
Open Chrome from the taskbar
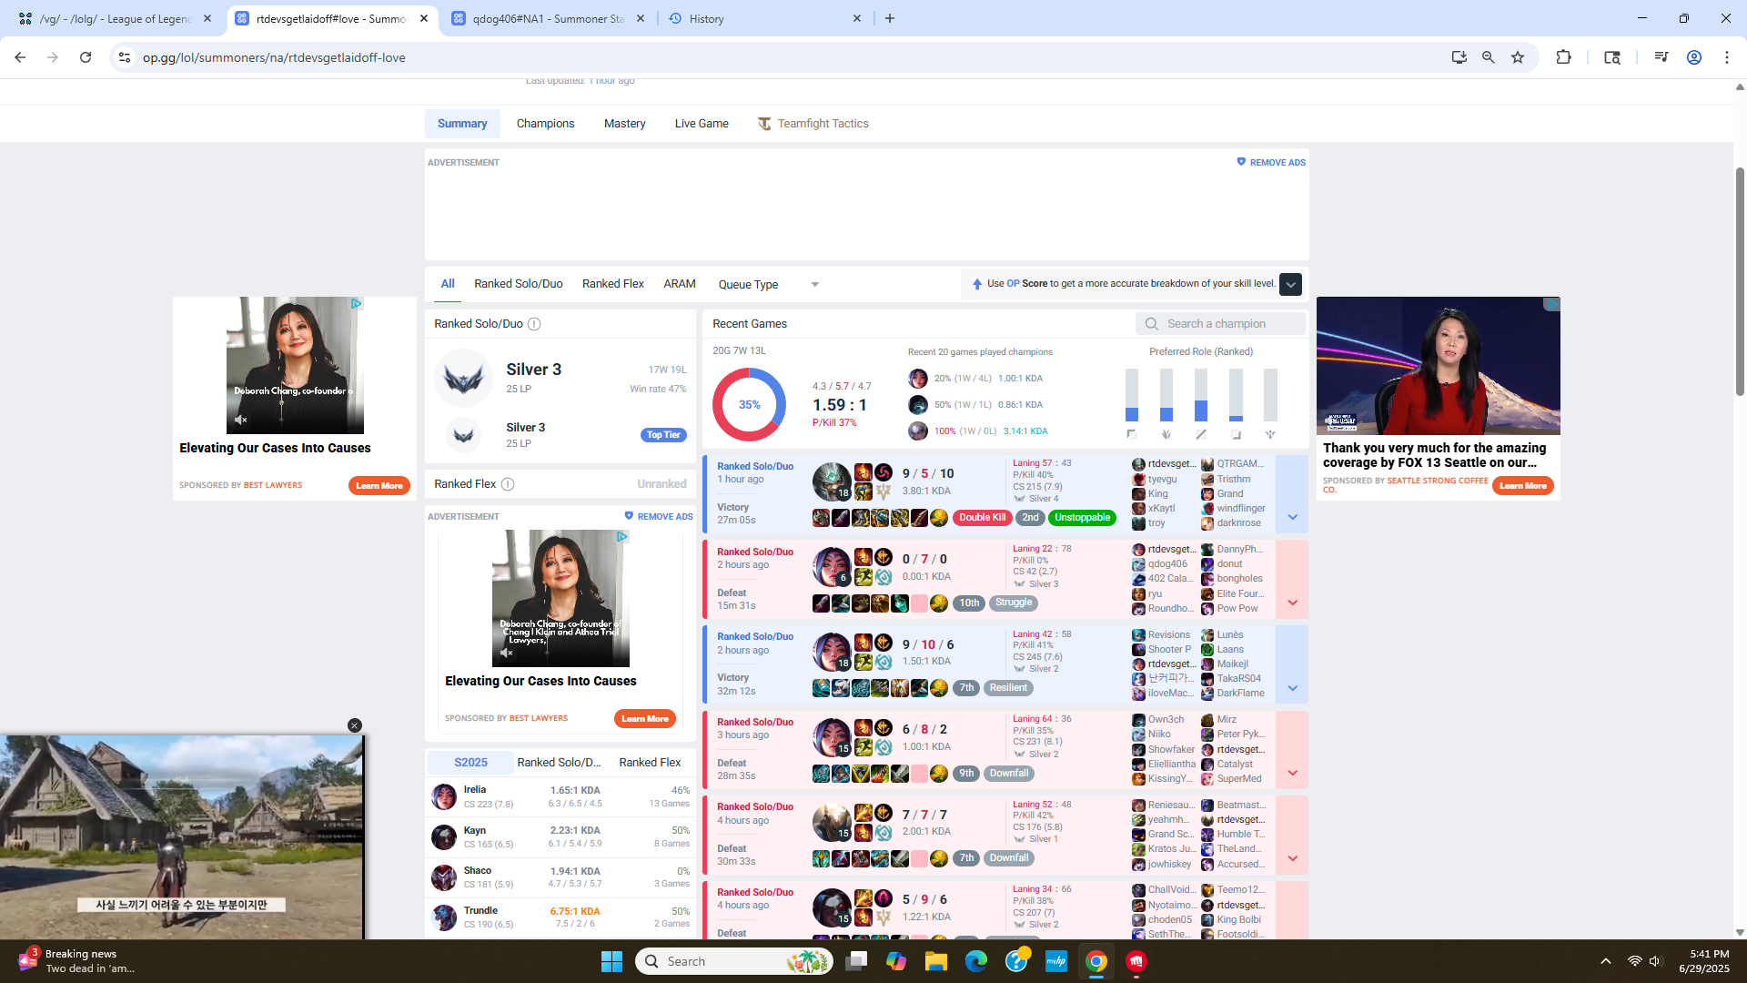pos(1096,961)
